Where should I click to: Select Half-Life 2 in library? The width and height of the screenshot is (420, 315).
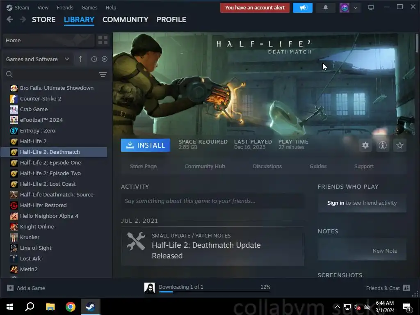tap(54, 141)
